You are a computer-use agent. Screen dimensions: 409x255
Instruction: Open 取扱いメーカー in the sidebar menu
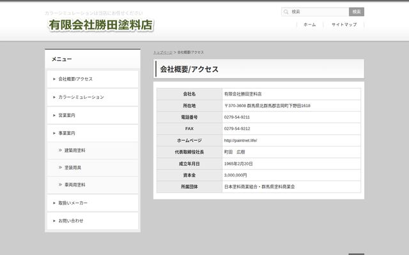93,203
